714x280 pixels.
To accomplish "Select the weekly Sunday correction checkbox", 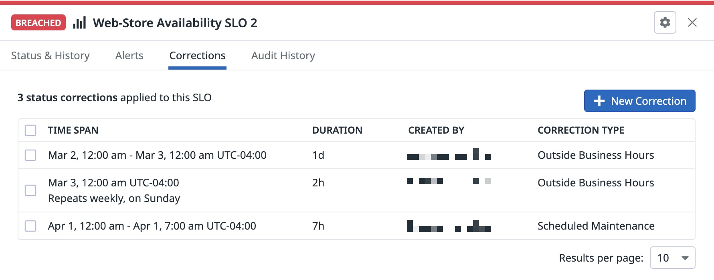I will pos(30,190).
